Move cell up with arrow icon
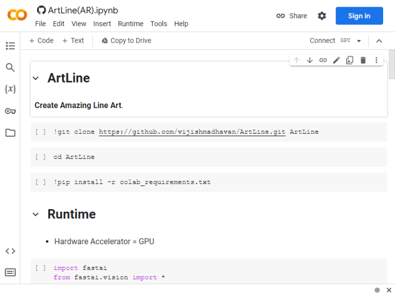Screen dimensions: 395x296 pyautogui.click(x=296, y=60)
